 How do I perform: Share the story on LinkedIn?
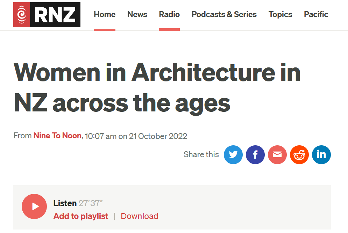[321, 155]
